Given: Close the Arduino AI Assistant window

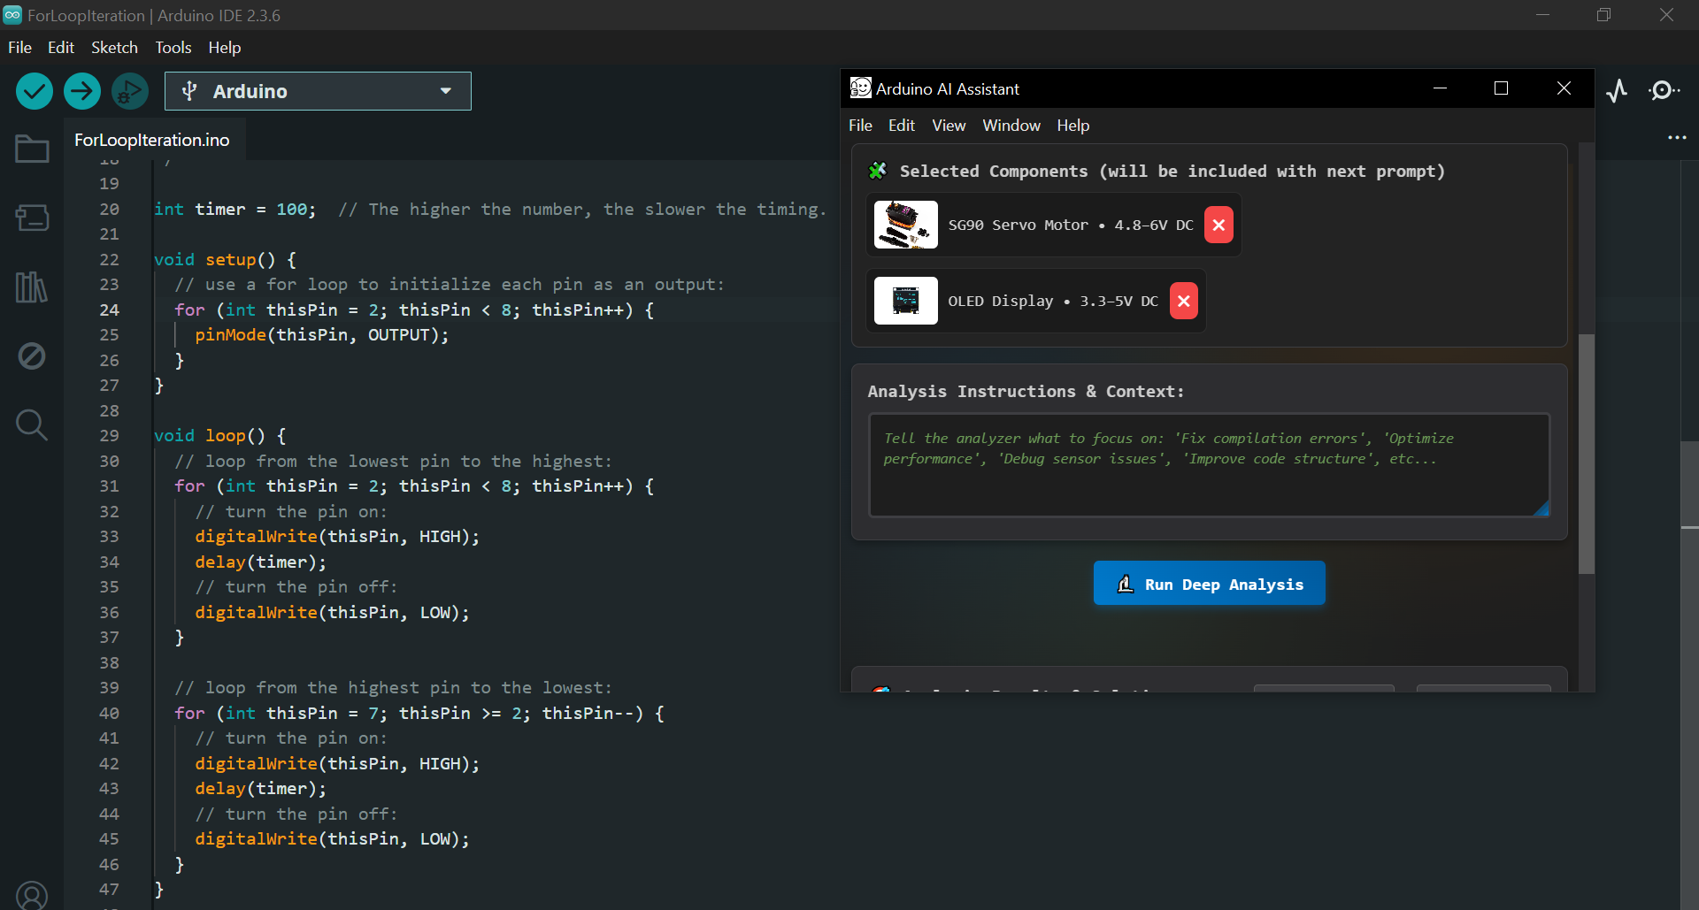Looking at the screenshot, I should pyautogui.click(x=1564, y=88).
